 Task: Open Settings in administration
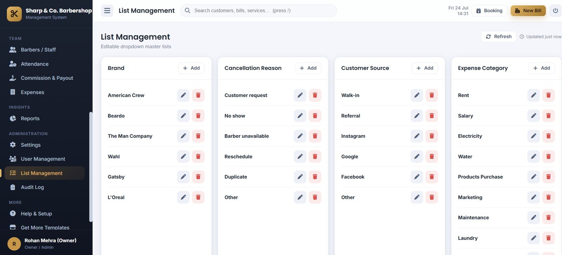pos(45,145)
